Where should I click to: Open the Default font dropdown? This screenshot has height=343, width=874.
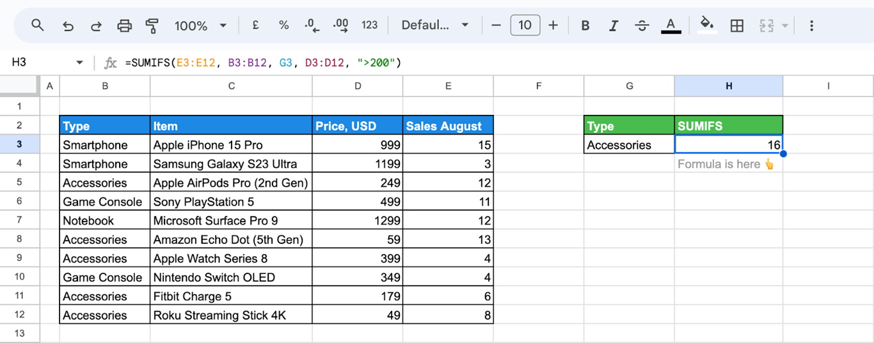[x=435, y=26]
